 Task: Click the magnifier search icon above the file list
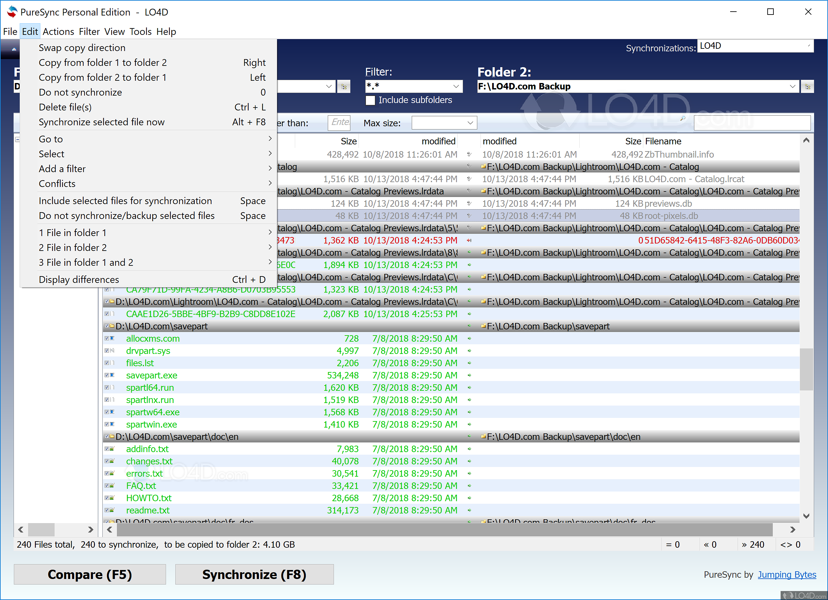pyautogui.click(x=682, y=118)
